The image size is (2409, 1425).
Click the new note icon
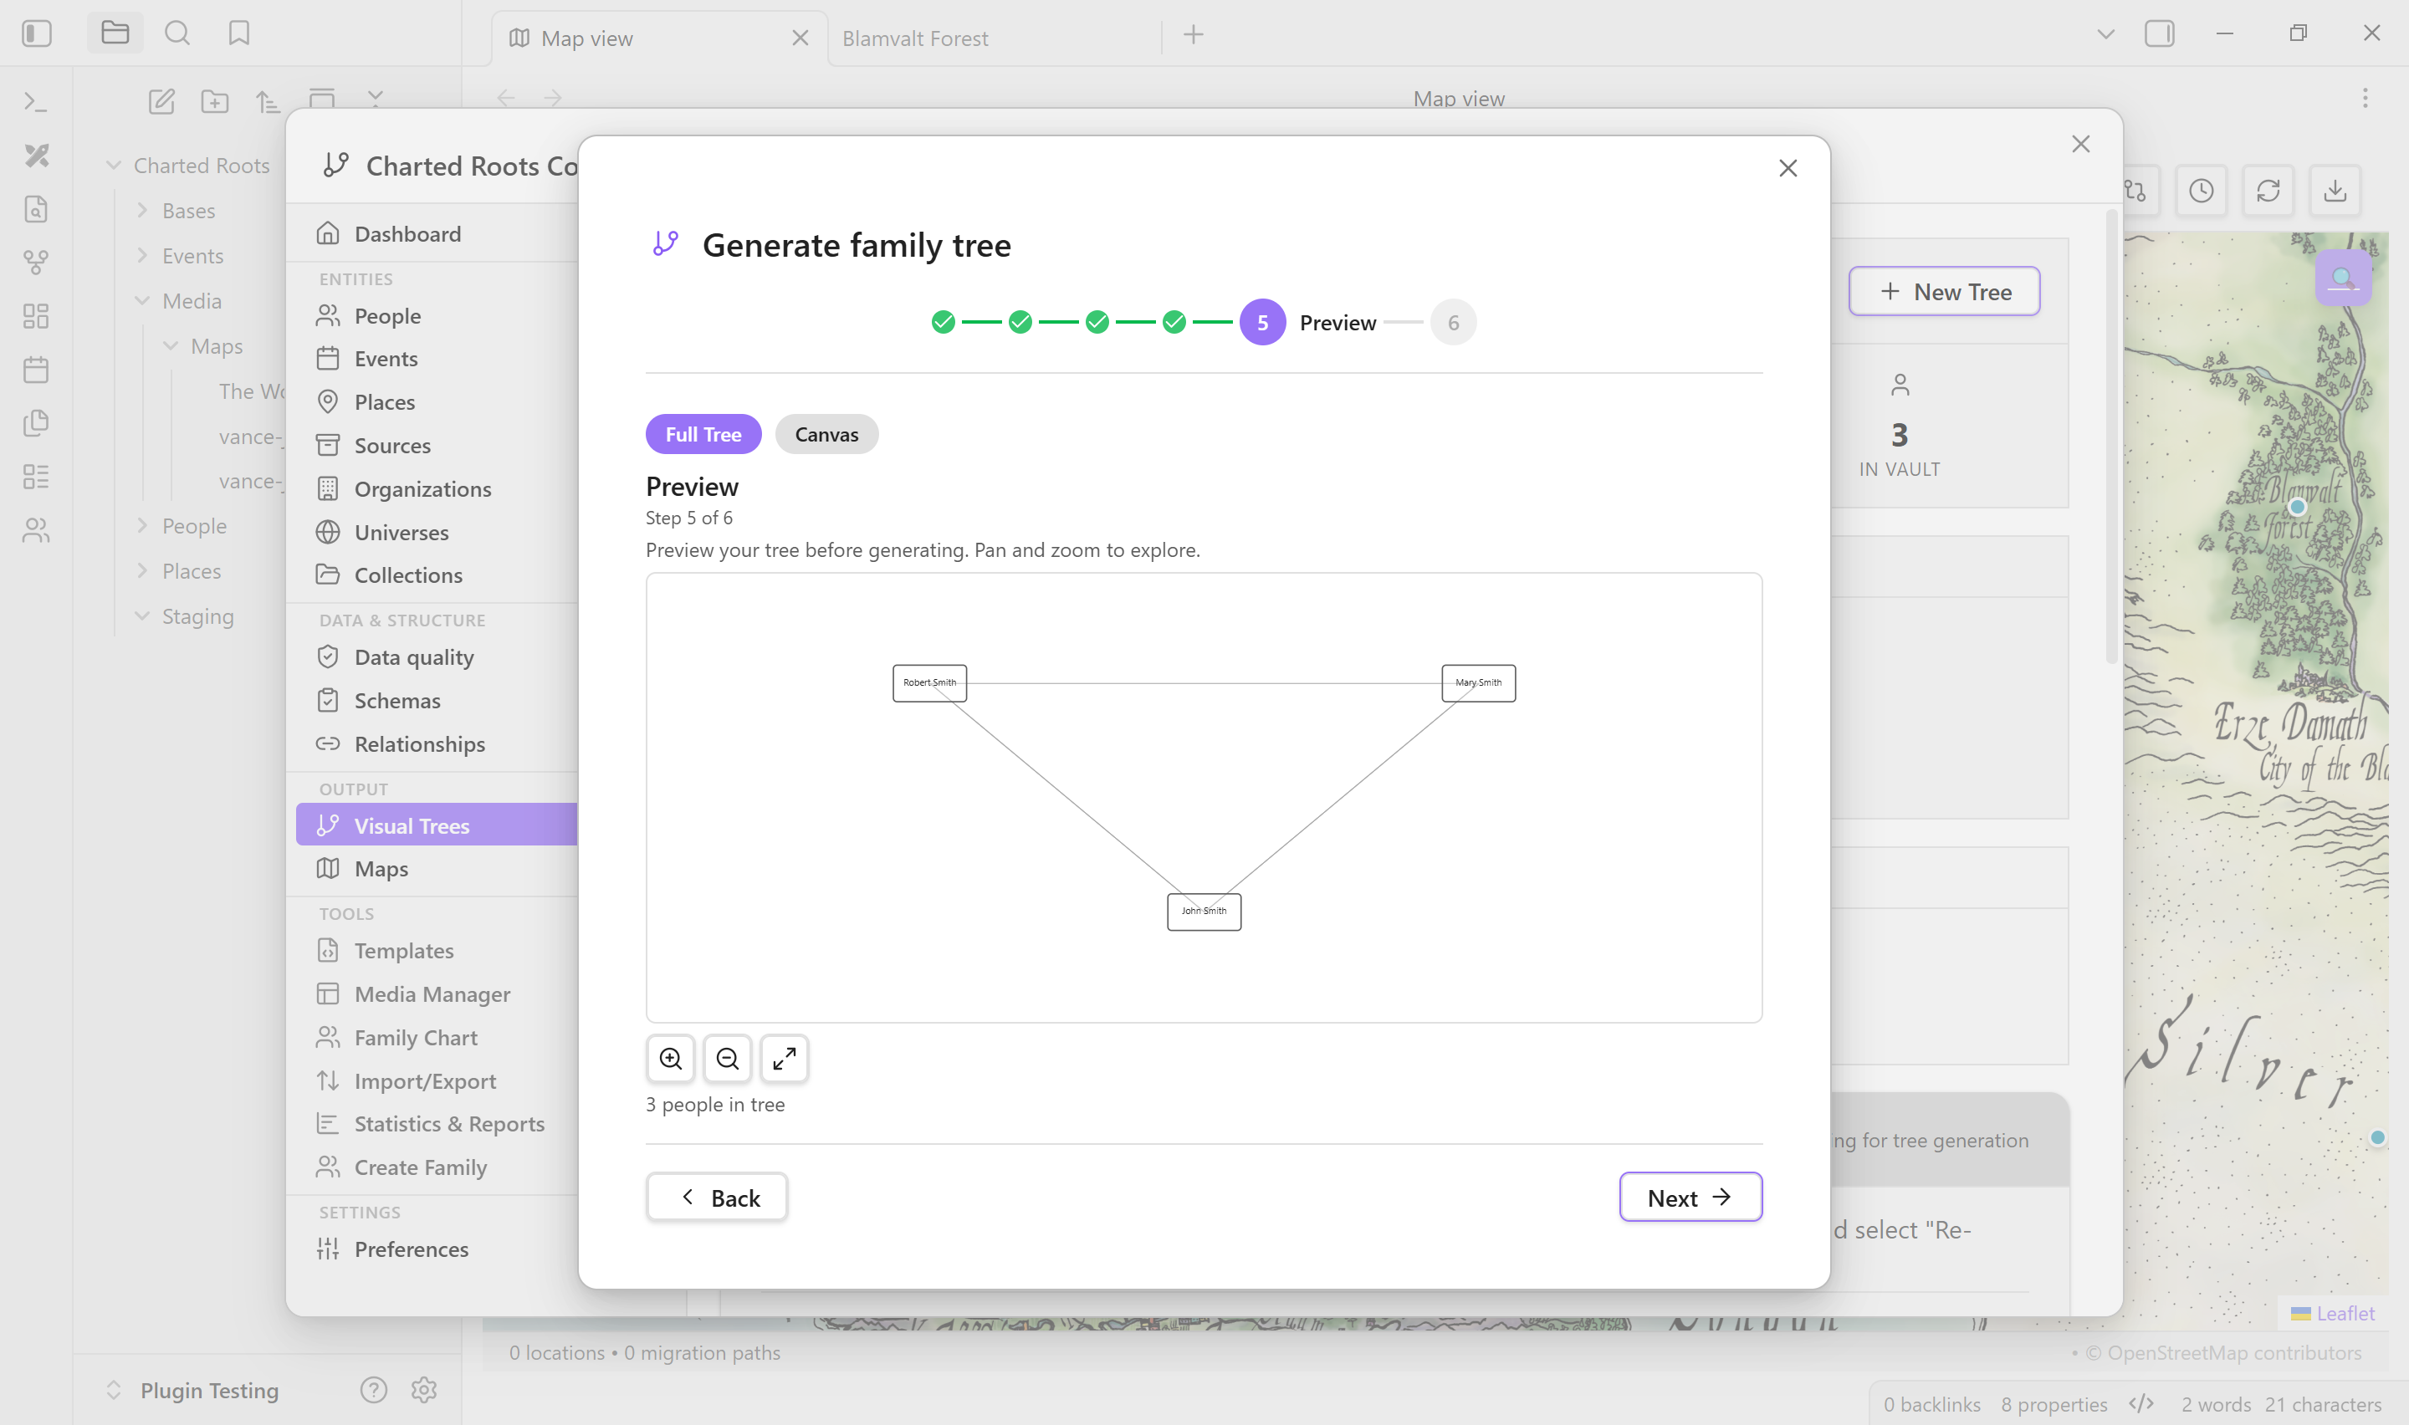tap(161, 101)
